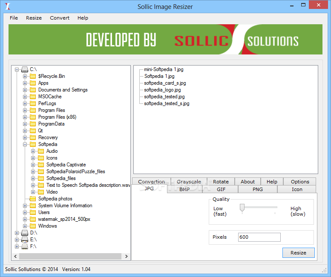Image resolution: width=331 pixels, height=277 pixels.
Task: Collapse the C:\ drive node
Action: click(x=17, y=69)
